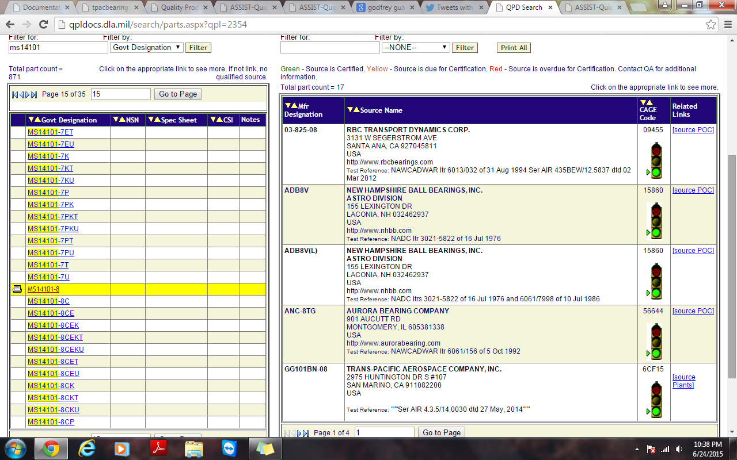The image size is (737, 460).
Task: Open the Windows Start menu
Action: coord(14,448)
